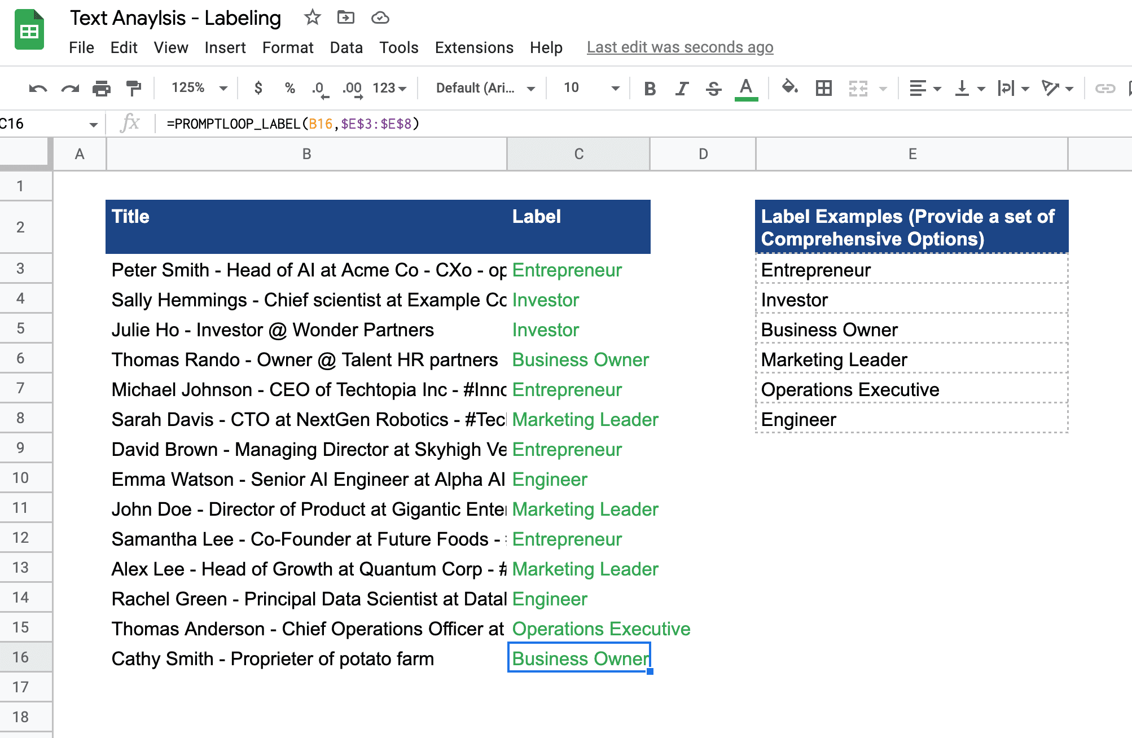Expand the horizontal align options
1132x738 pixels.
pos(937,88)
